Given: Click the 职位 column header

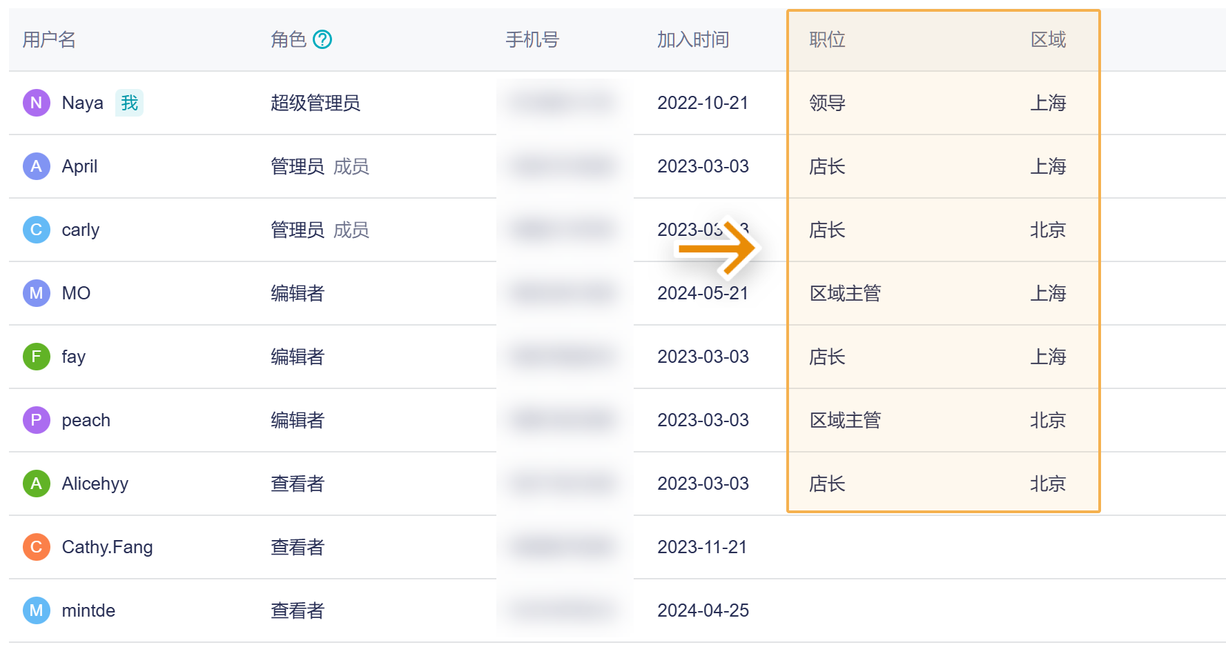Looking at the screenshot, I should [x=827, y=40].
